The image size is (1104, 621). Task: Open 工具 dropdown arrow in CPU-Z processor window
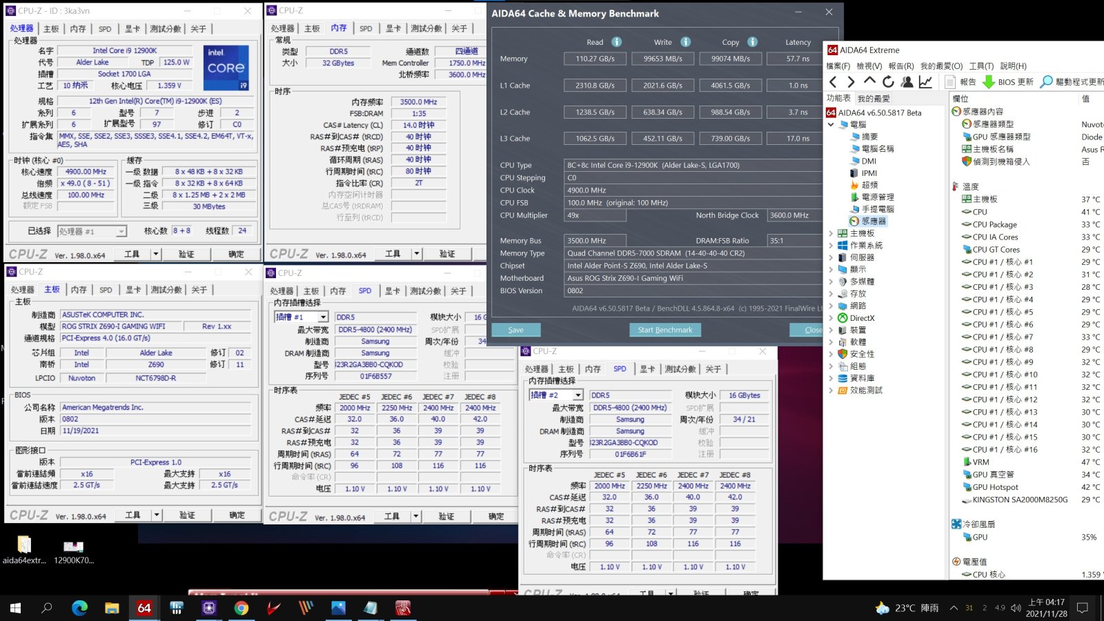point(155,254)
